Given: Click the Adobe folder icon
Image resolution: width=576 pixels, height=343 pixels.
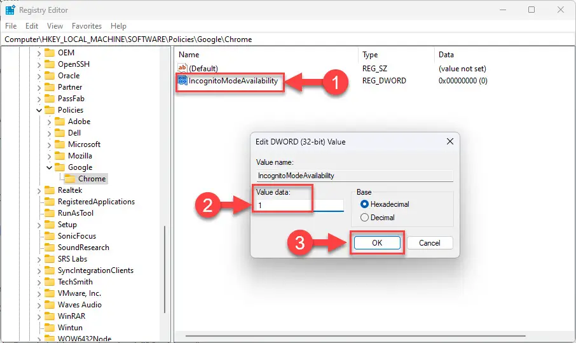Looking at the screenshot, I should point(60,122).
